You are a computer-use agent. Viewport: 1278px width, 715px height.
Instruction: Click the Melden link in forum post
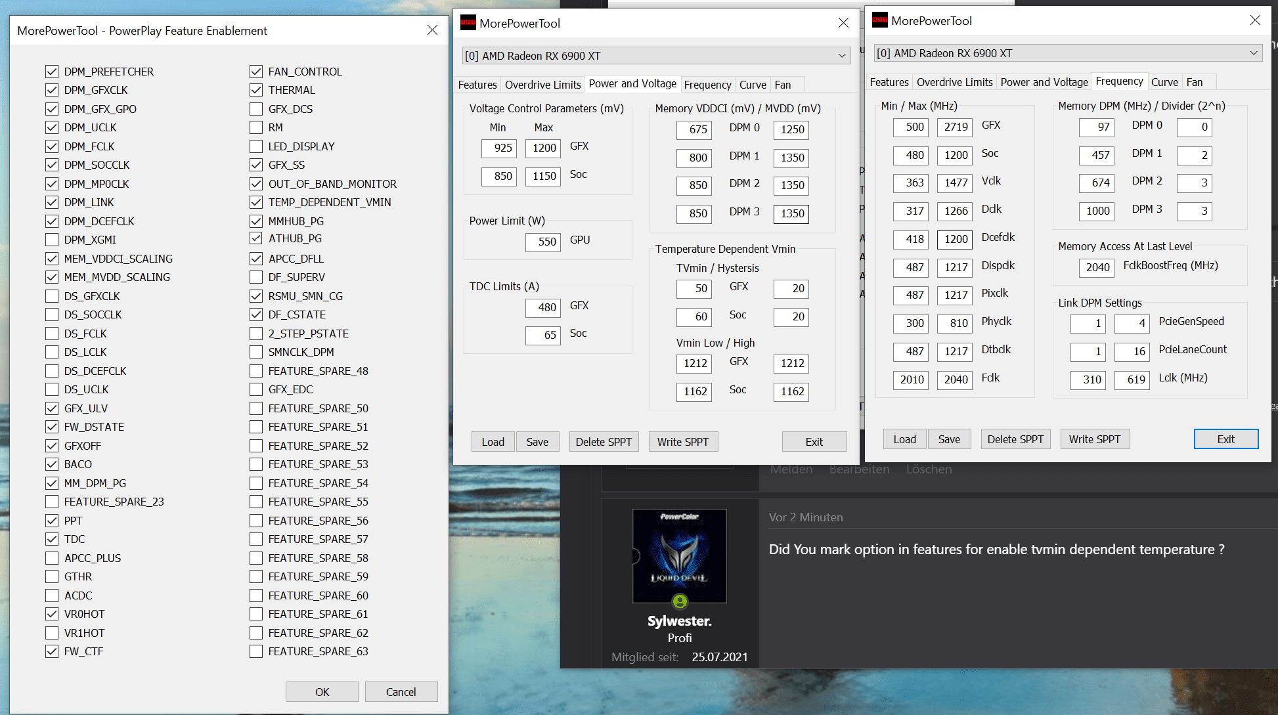791,469
